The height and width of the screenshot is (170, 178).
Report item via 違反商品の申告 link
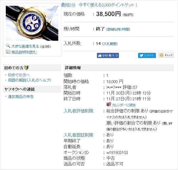(x=21, y=97)
